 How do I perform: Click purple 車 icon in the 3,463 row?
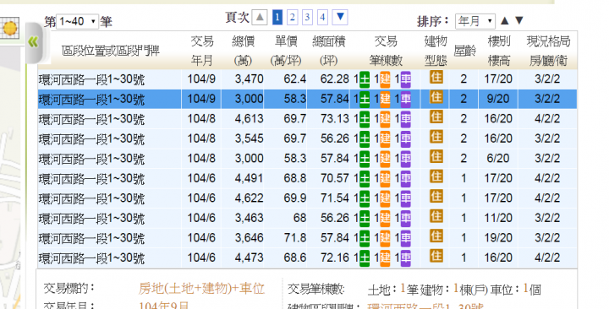(x=405, y=218)
